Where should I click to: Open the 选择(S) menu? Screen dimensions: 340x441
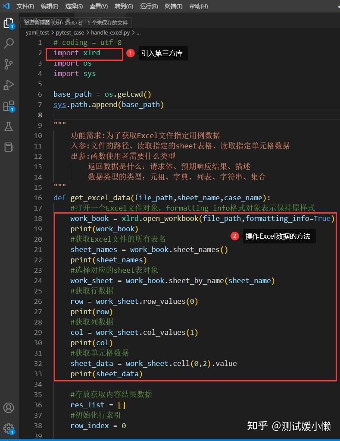[x=74, y=6]
